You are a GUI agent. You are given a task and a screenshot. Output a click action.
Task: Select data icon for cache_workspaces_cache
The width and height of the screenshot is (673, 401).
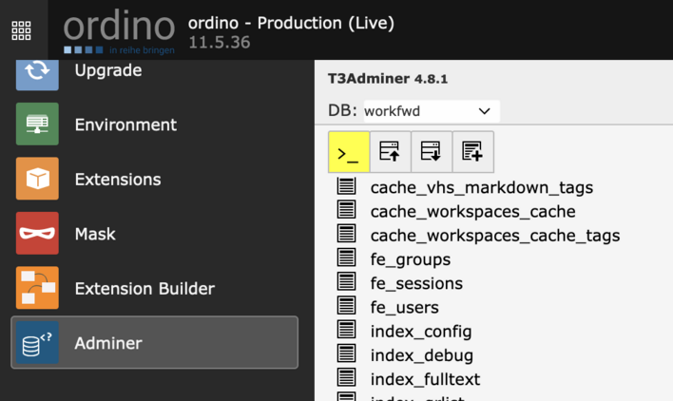tap(346, 210)
